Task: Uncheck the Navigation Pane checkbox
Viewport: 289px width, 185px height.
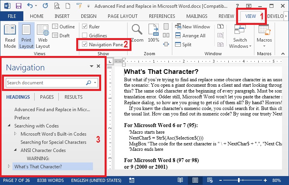Action: tap(84, 44)
